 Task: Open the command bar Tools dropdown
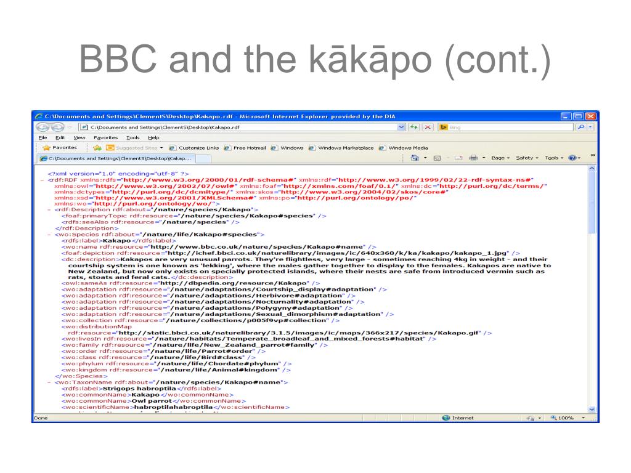[x=554, y=158]
